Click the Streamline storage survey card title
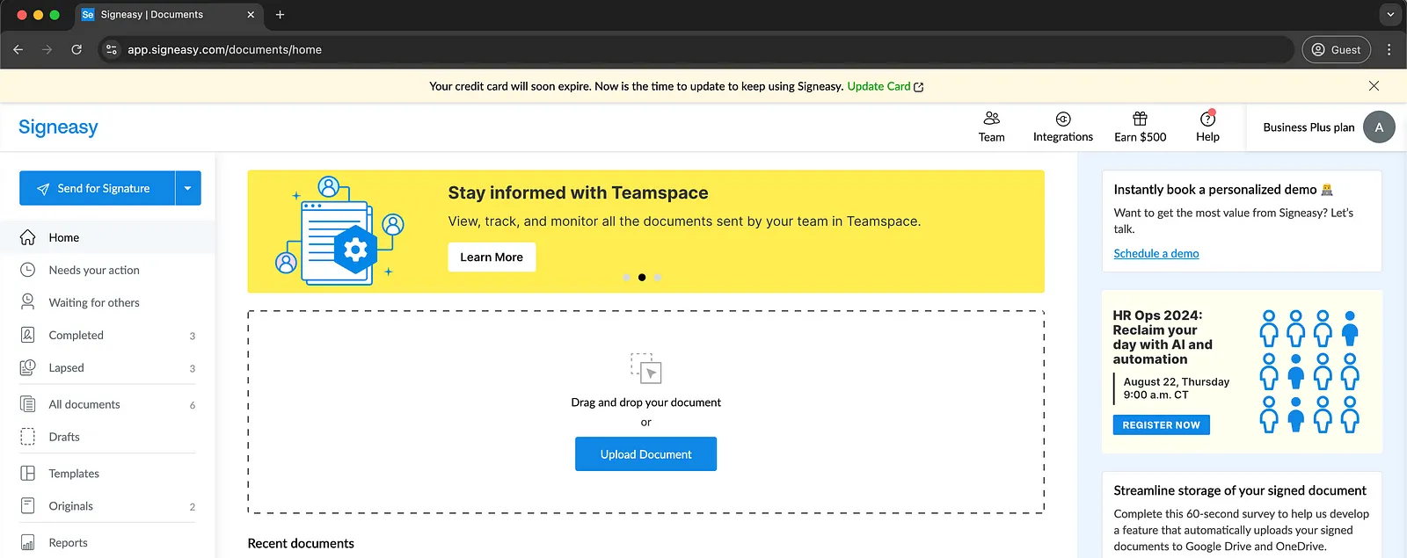 coord(1240,490)
